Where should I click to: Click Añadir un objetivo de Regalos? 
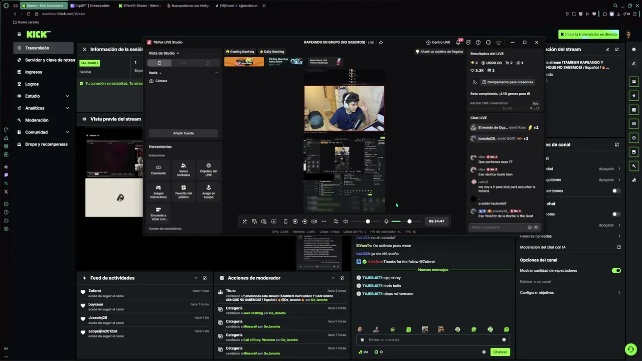pos(439,52)
